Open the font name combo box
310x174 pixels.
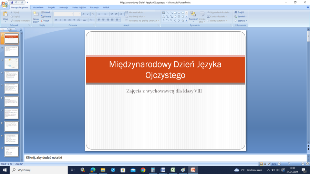[64, 14]
